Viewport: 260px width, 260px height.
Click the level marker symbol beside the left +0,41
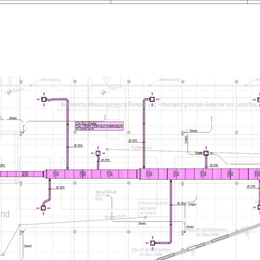tap(9, 92)
